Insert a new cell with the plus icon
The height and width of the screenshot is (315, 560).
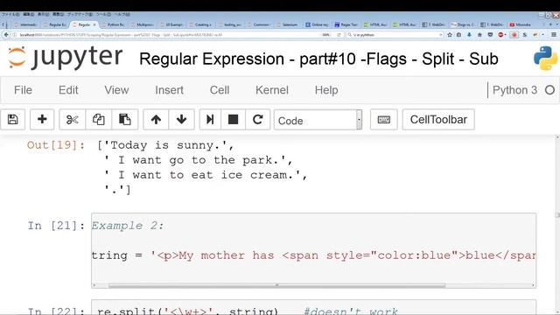(42, 119)
